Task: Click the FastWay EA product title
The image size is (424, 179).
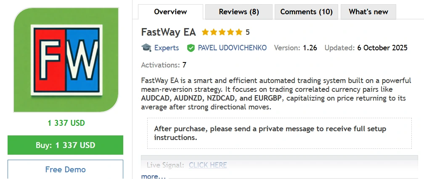Action: 168,32
